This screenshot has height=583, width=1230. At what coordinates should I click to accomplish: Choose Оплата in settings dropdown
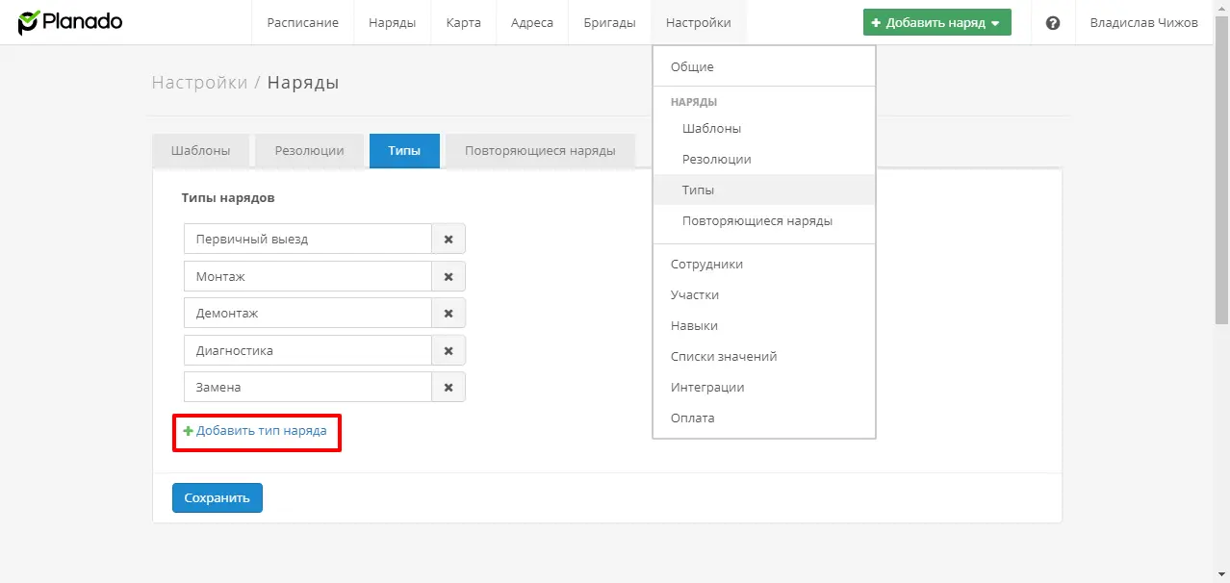(x=764, y=418)
